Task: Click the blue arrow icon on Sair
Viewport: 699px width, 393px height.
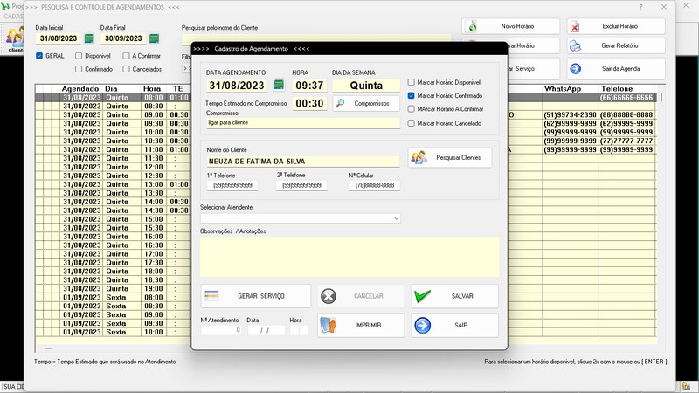Action: tap(422, 325)
